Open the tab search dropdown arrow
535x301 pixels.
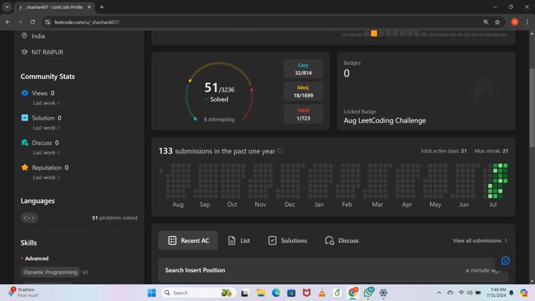[x=7, y=7]
